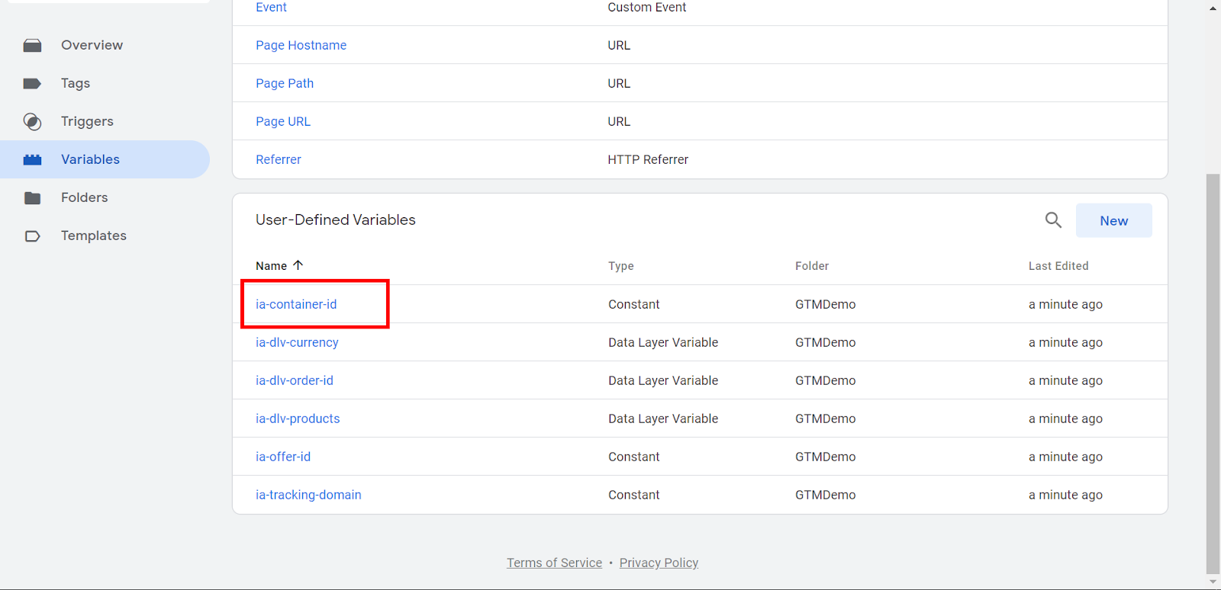Create a New user-defined variable
Viewport: 1221px width, 590px height.
1113,221
